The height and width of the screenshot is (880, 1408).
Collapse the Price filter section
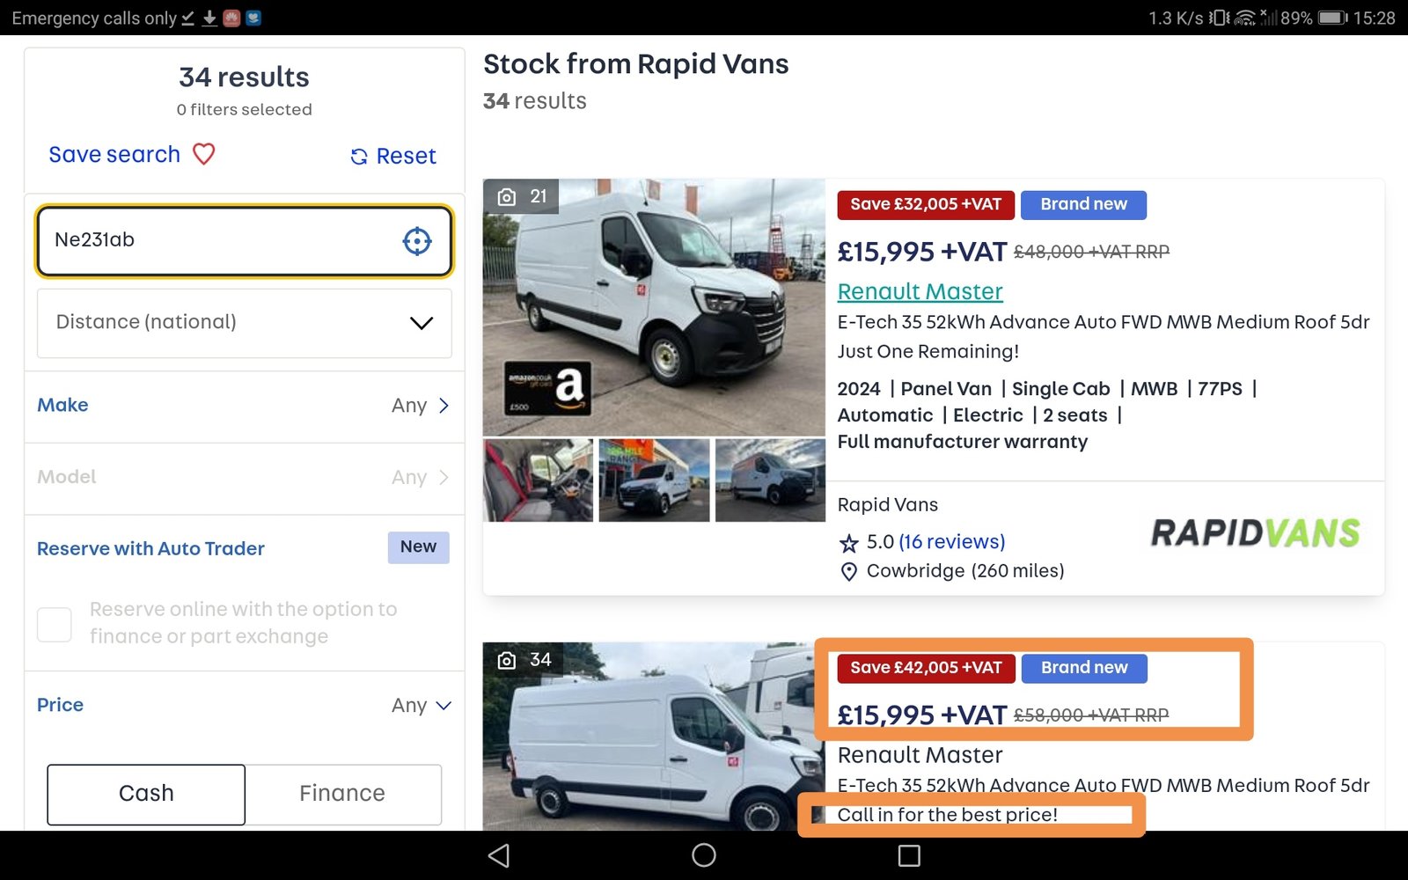(245, 705)
